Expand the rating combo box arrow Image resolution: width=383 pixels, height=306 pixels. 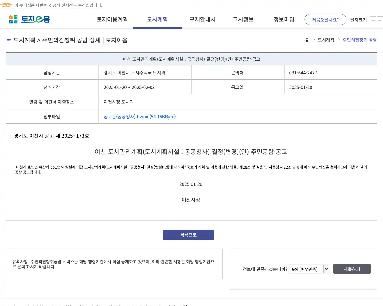click(326, 269)
